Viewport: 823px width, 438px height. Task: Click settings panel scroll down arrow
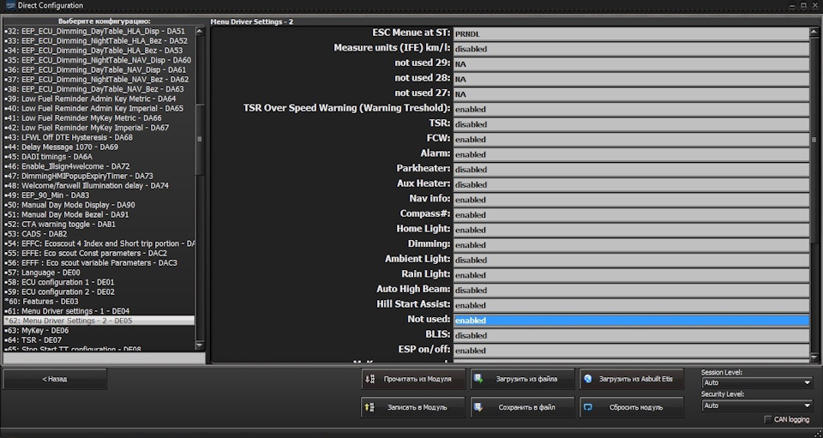click(814, 357)
